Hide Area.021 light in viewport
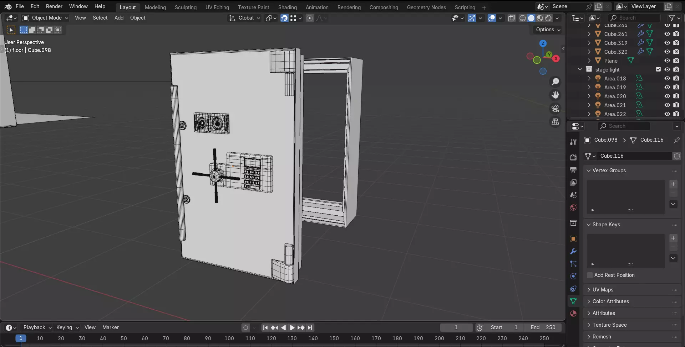This screenshot has width=685, height=347. point(667,105)
